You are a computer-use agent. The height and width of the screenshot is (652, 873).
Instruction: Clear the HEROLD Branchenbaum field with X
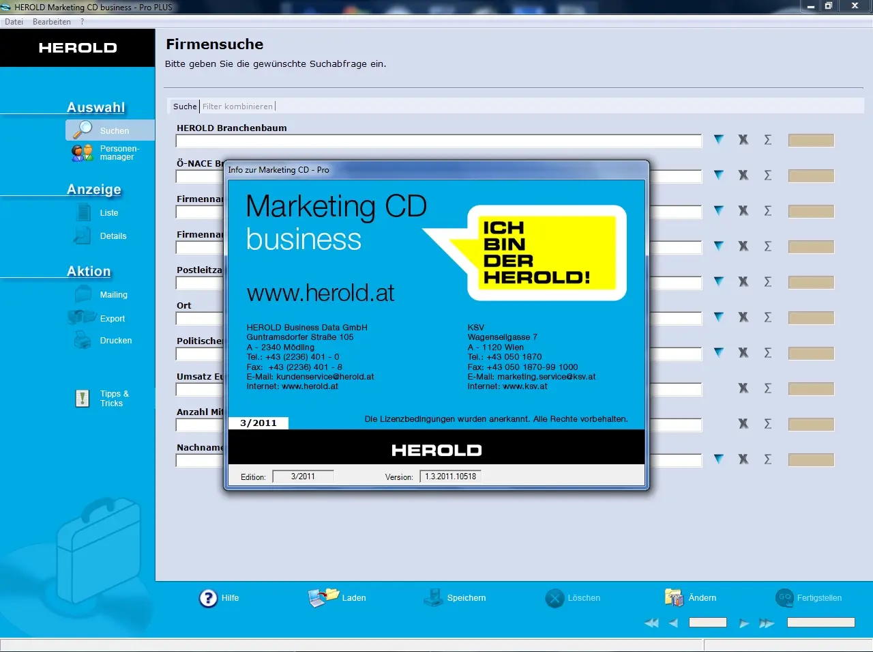click(743, 139)
